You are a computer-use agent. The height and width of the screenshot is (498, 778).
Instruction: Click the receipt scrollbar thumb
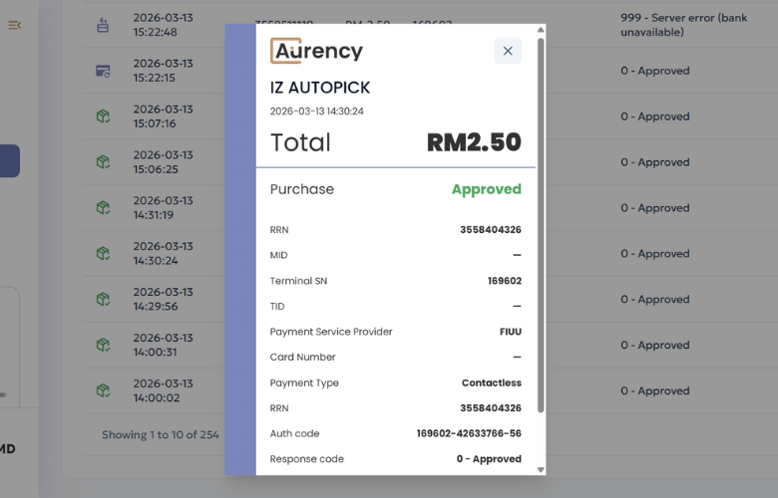541,225
